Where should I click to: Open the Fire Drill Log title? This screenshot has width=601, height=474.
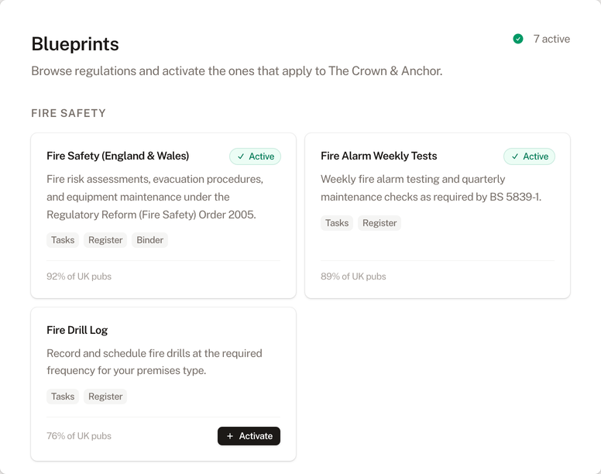click(x=77, y=330)
